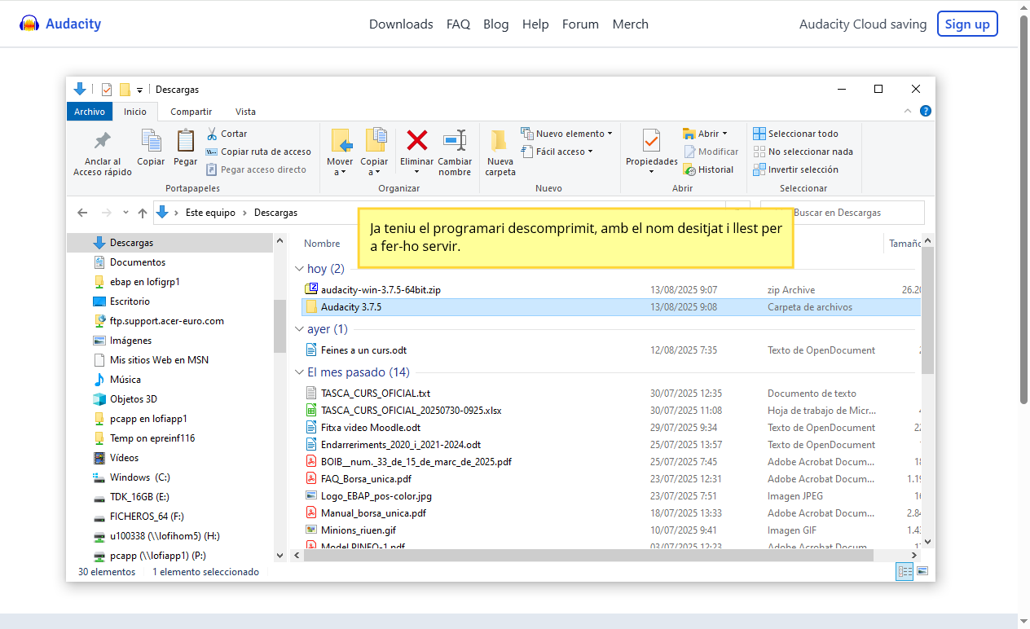Image resolution: width=1030 pixels, height=629 pixels.
Task: Customize Quick Access Toolbar dropdown
Action: [x=139, y=90]
